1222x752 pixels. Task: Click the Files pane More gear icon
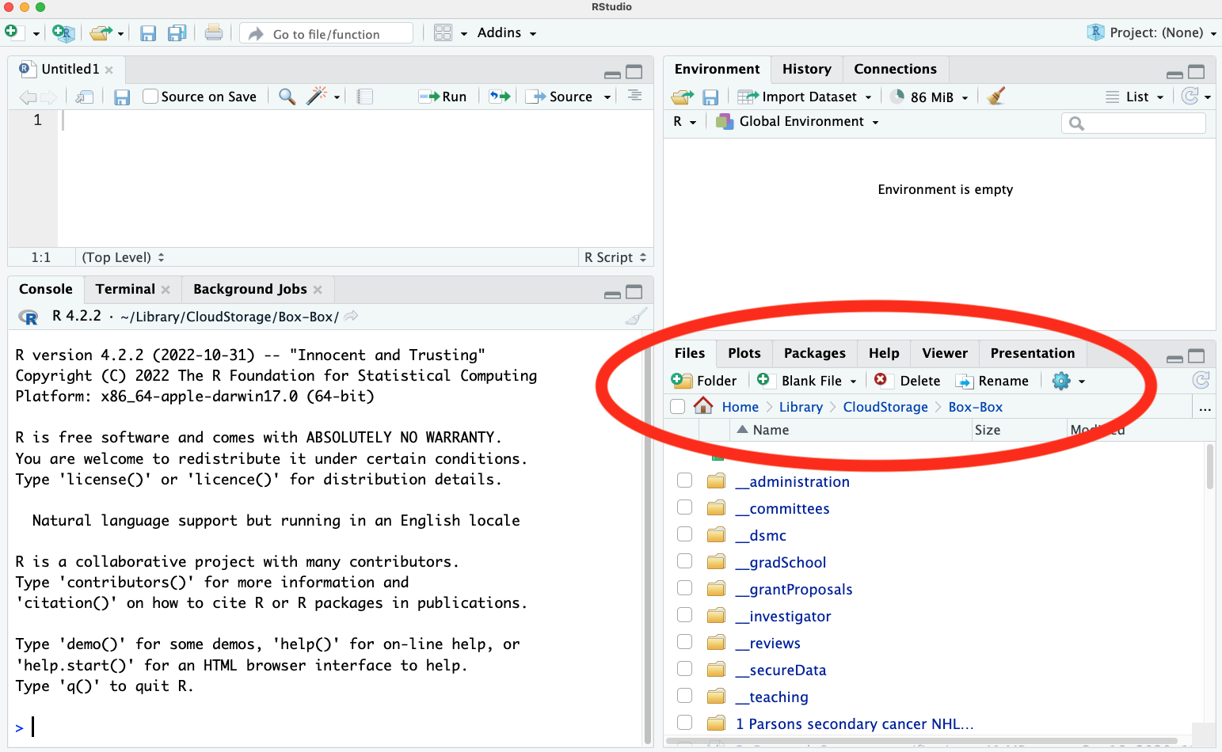(x=1061, y=381)
